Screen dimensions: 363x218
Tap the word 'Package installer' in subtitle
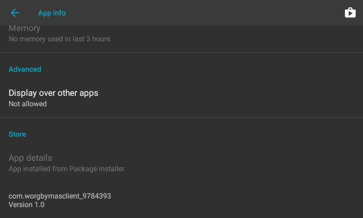coord(97,168)
